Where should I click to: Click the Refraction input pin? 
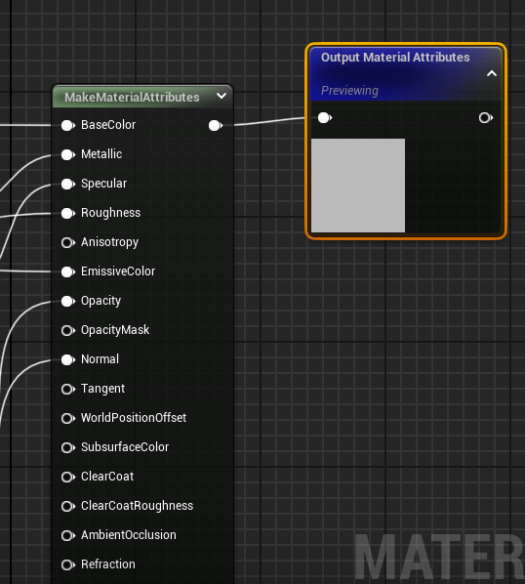click(x=68, y=565)
